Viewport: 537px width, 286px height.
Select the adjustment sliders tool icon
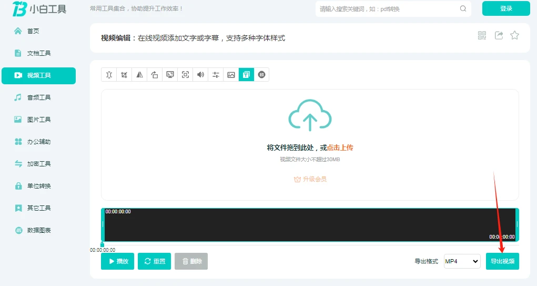pyautogui.click(x=216, y=75)
